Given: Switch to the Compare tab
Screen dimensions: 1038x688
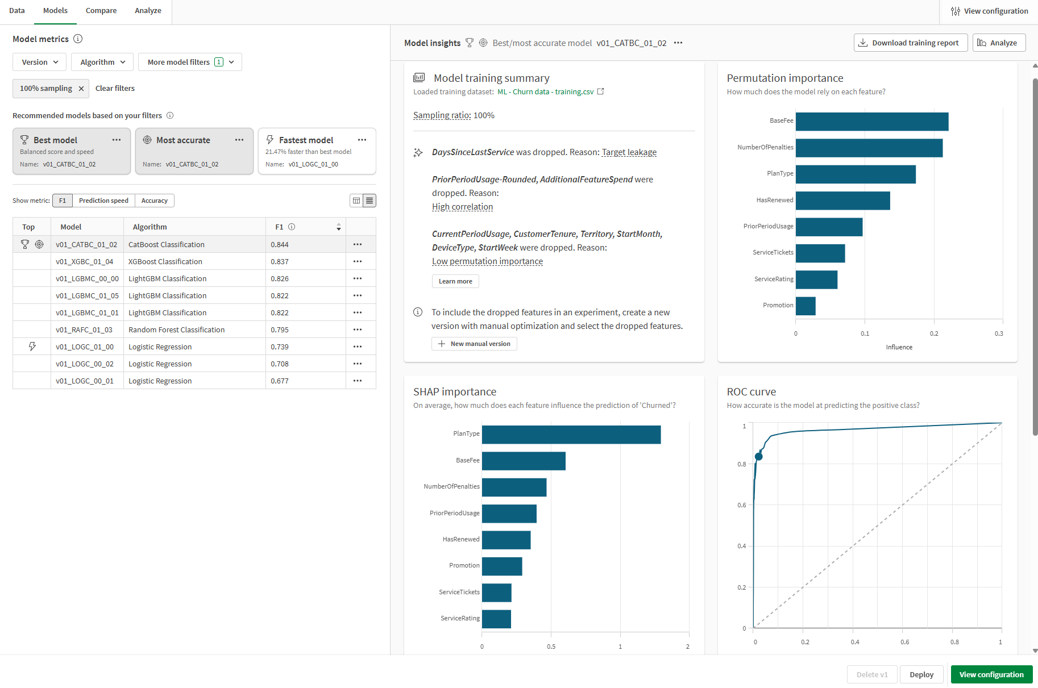Looking at the screenshot, I should (101, 10).
